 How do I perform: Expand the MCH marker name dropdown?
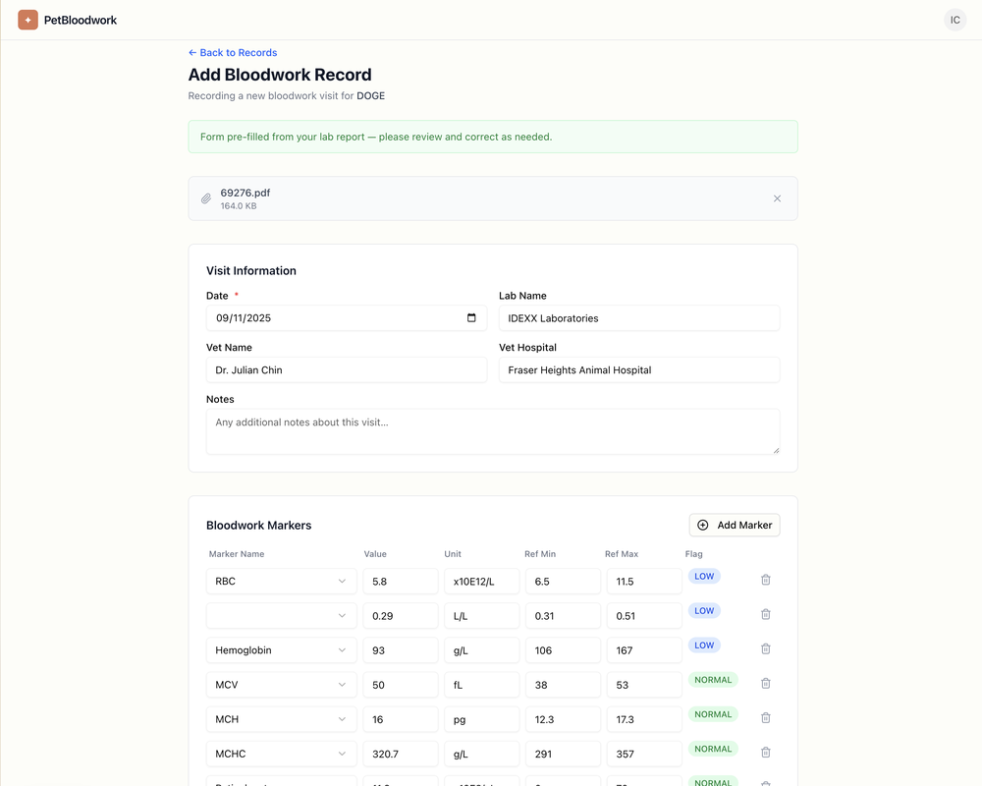pos(281,719)
